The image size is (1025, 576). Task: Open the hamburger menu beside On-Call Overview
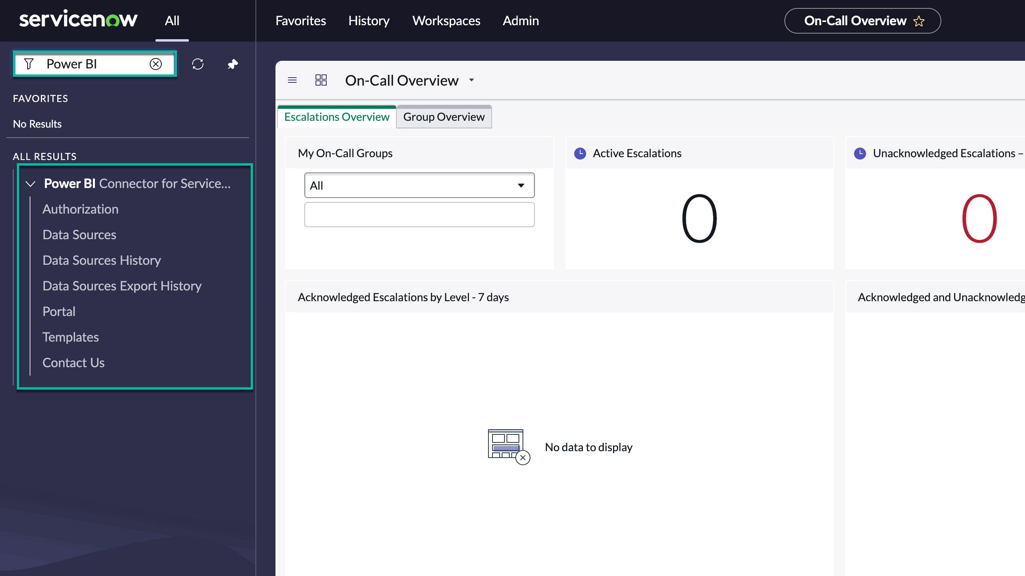pos(293,80)
